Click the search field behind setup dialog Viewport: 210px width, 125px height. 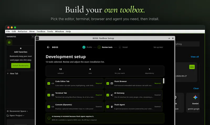point(187,44)
